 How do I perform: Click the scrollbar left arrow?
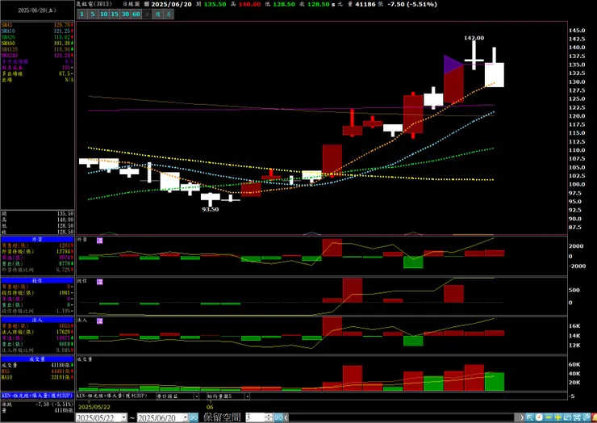click(x=286, y=417)
